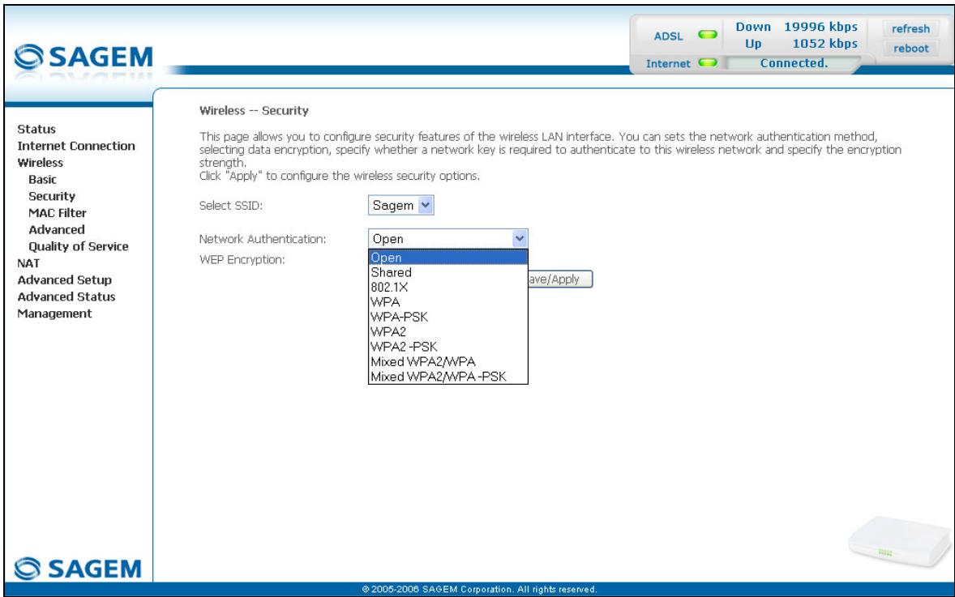The image size is (955, 597).
Task: Choose Open authentication option in list
Action: pos(448,258)
